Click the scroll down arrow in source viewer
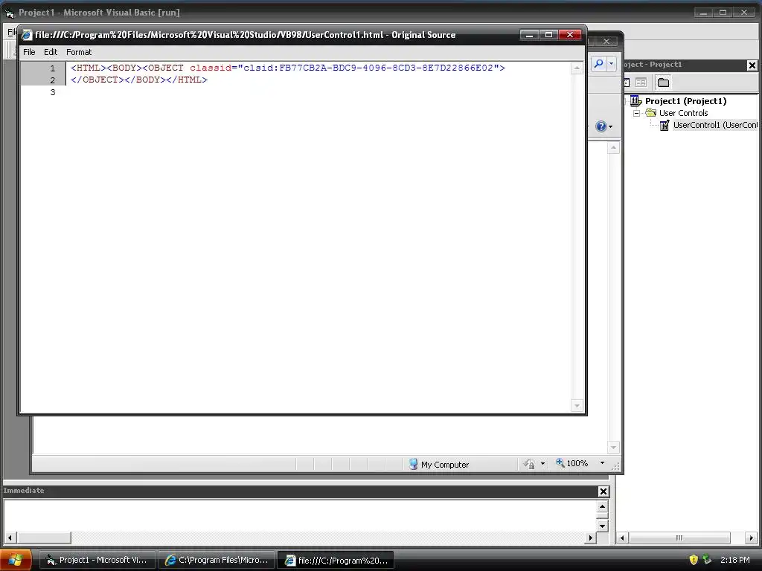 click(x=577, y=406)
